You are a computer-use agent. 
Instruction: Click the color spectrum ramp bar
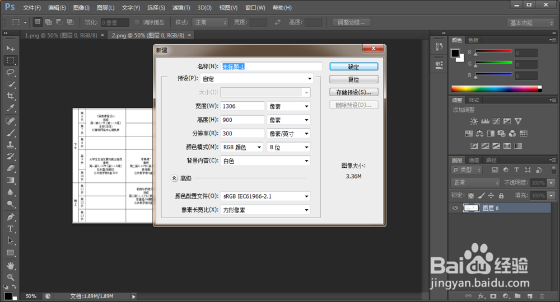click(x=496, y=89)
